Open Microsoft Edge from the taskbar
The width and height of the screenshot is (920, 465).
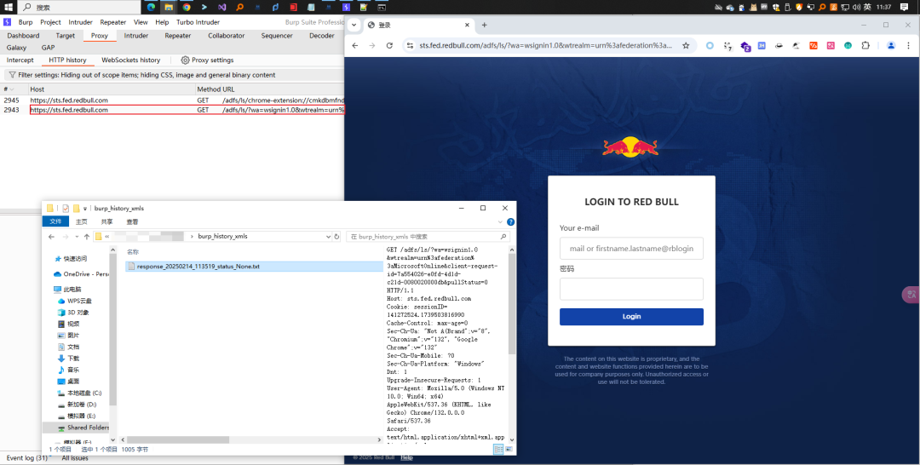tap(151, 7)
